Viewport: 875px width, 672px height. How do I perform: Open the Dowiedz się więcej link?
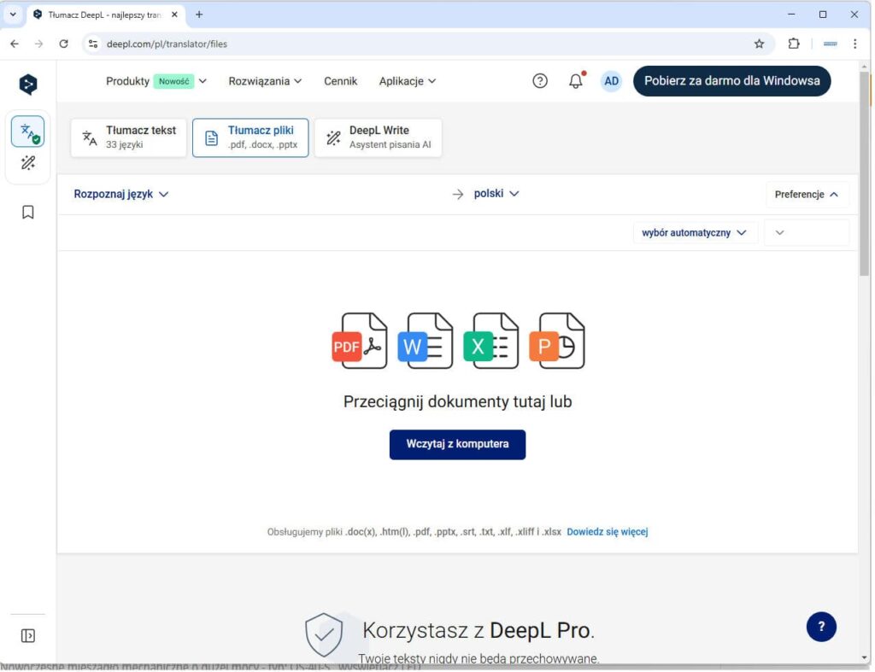(x=608, y=531)
